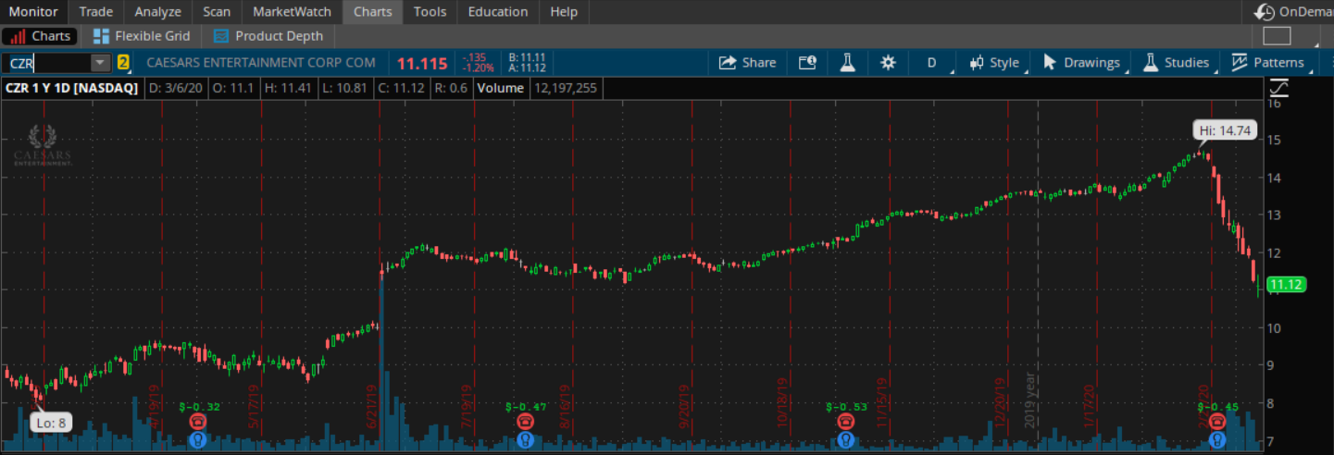1334x455 pixels.
Task: Switch to the Education tab
Action: coord(498,12)
